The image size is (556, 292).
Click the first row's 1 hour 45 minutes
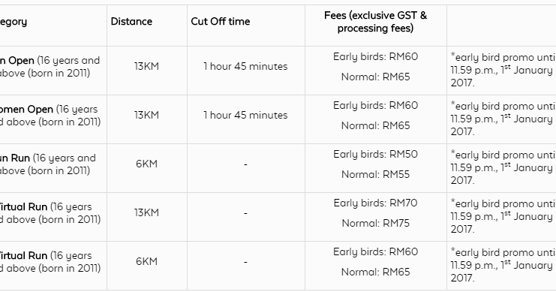pyautogui.click(x=245, y=66)
